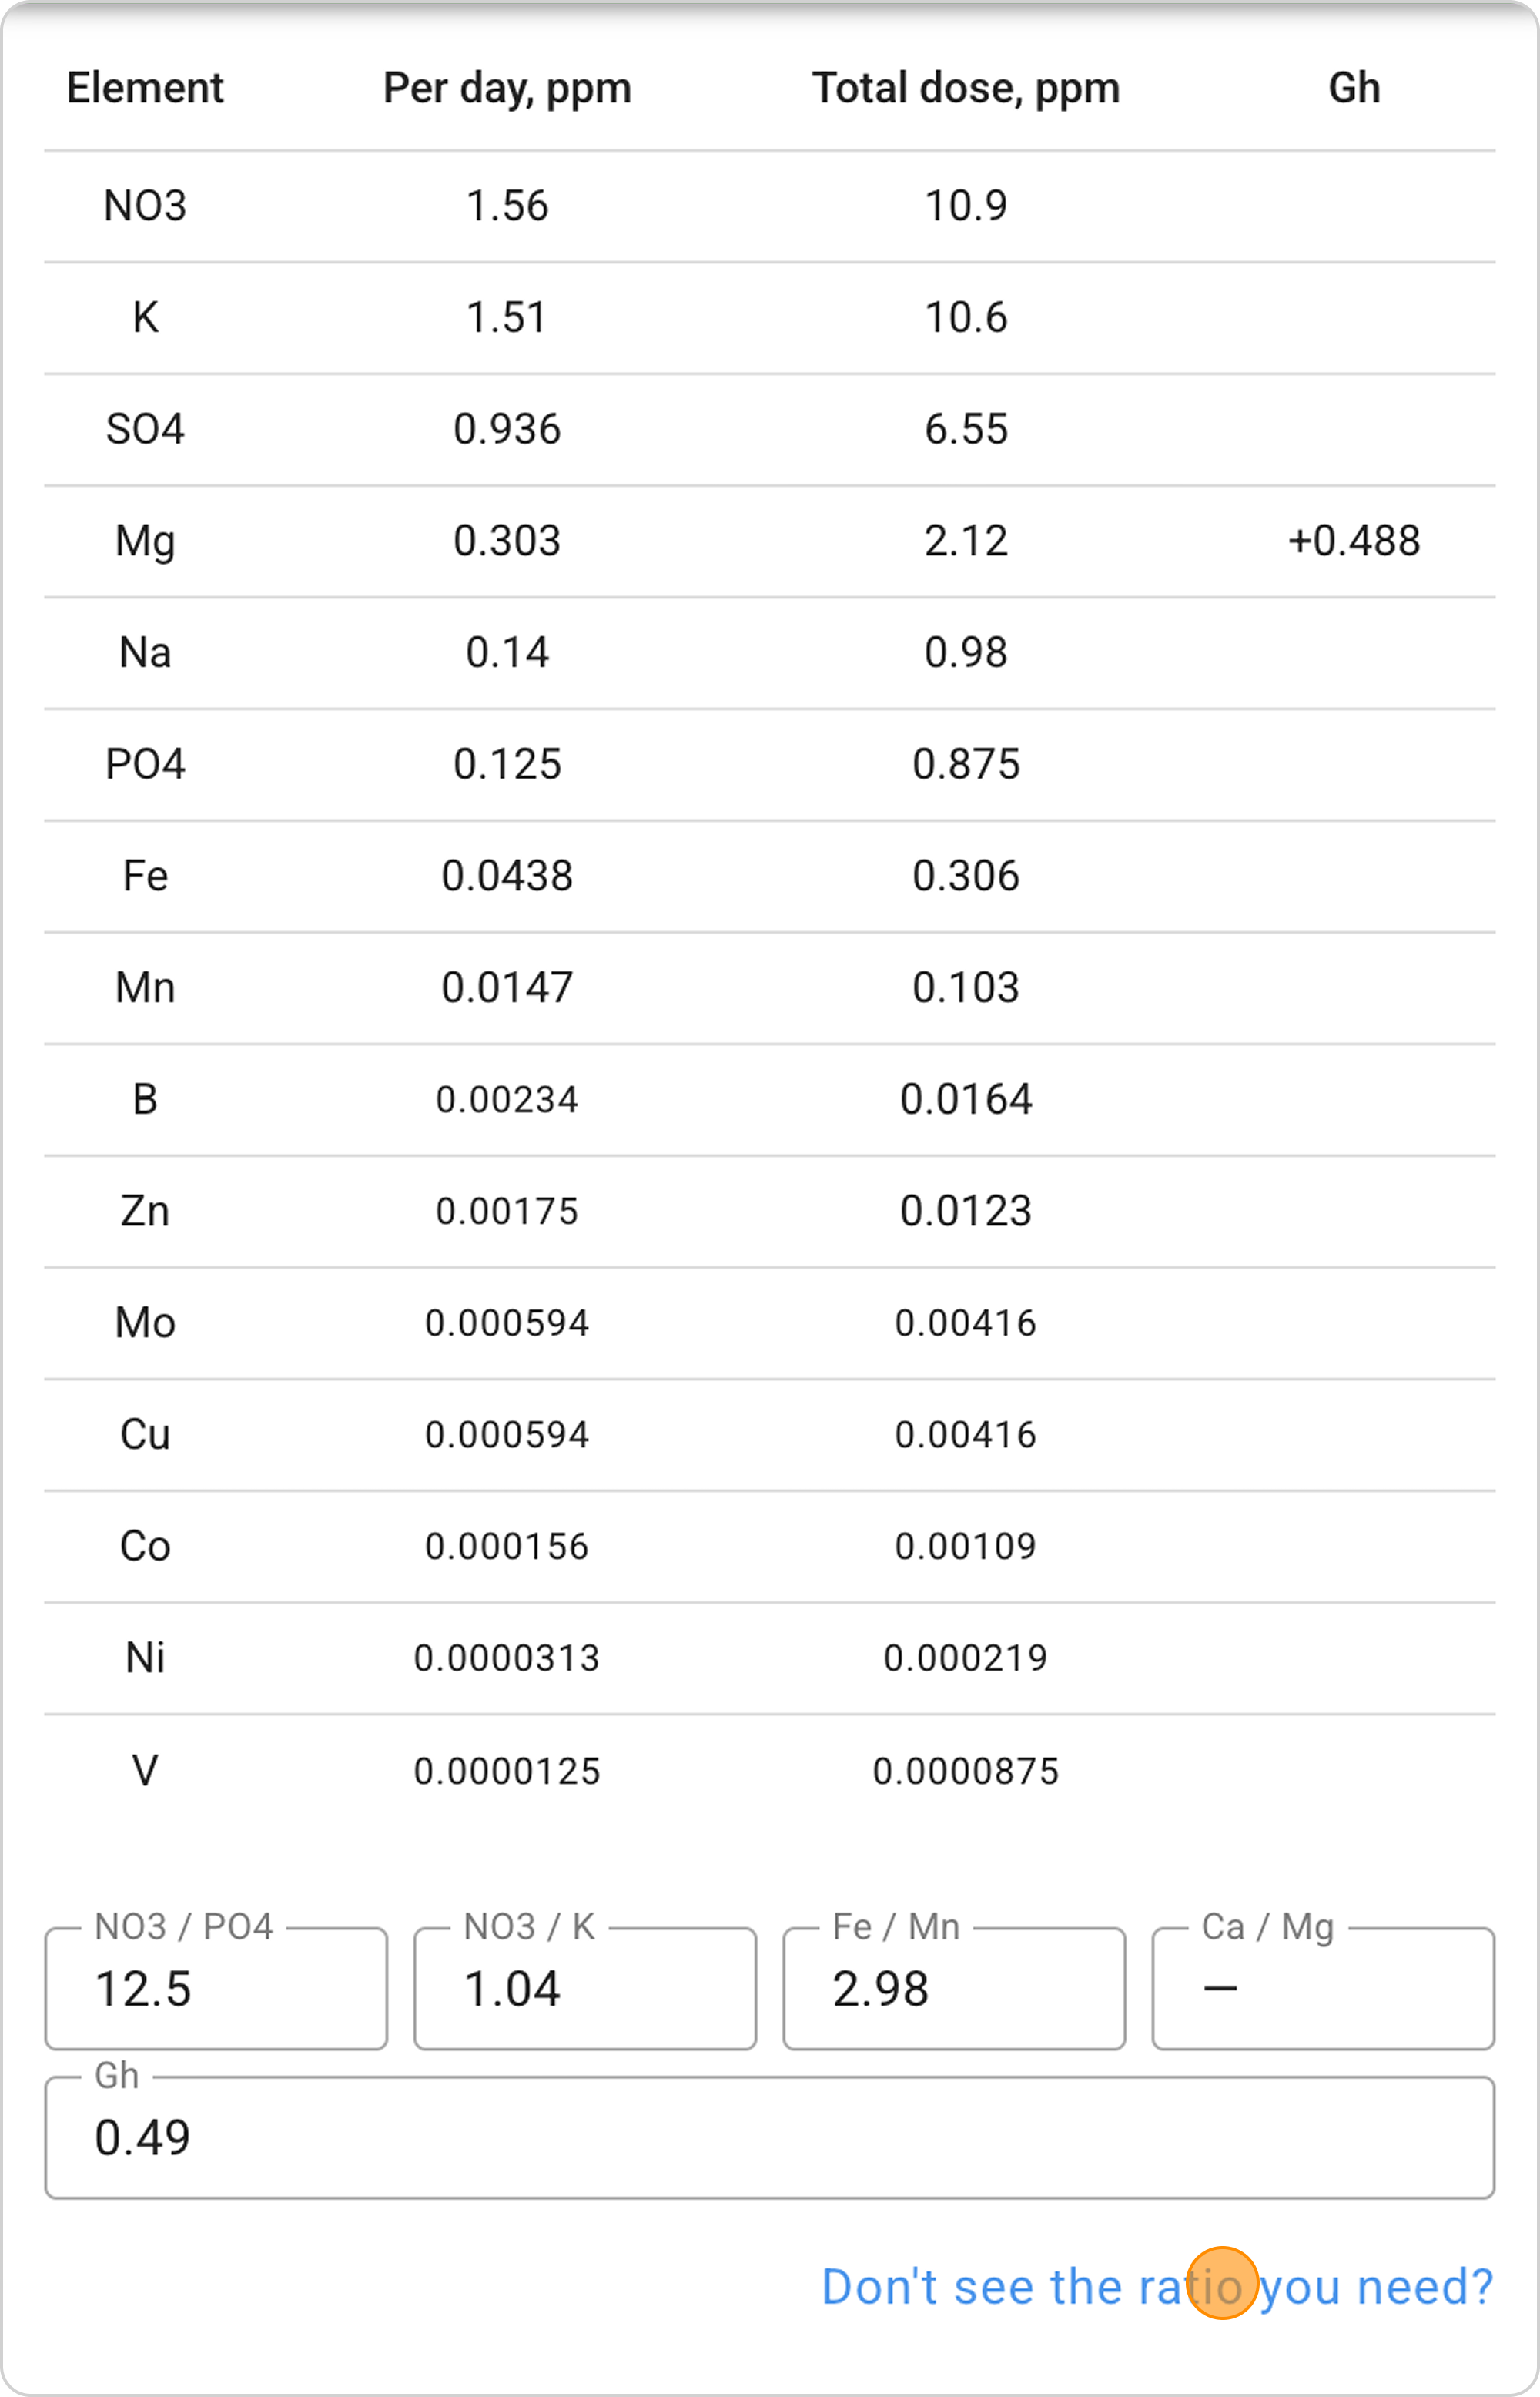Focus the wide Gh field showing 0.49
Screen dimensions: 1540x2397
pos(769,2137)
